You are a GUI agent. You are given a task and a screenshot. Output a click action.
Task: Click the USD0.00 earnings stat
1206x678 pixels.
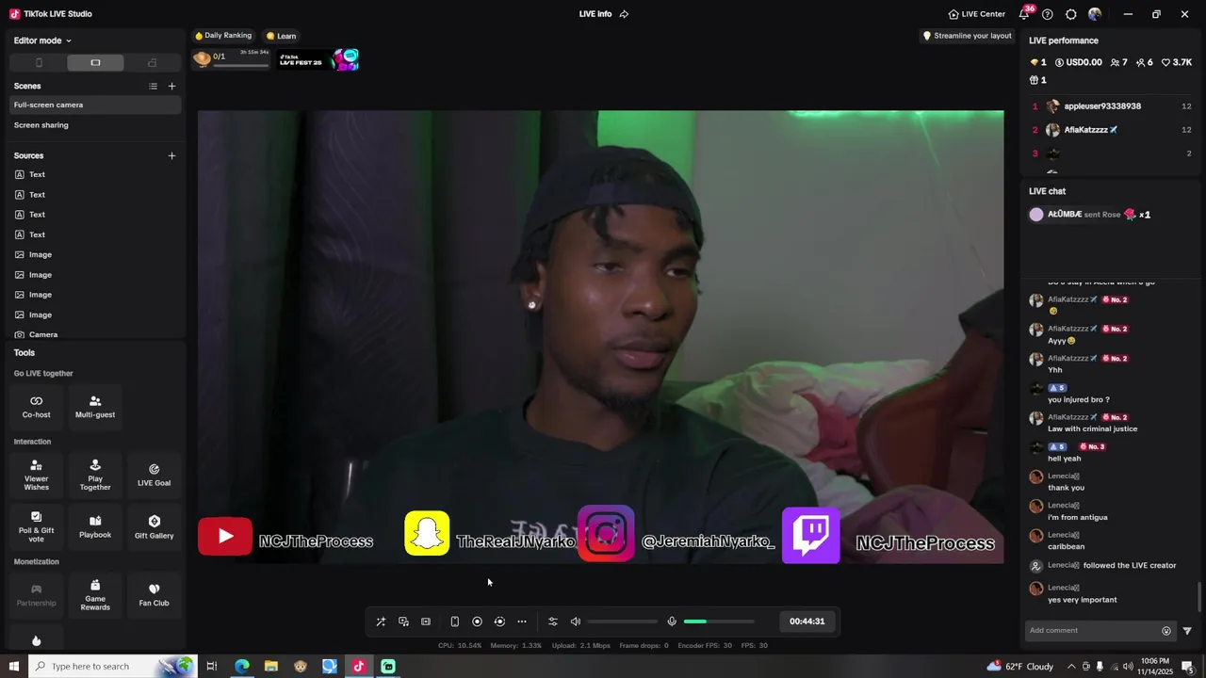click(1079, 62)
